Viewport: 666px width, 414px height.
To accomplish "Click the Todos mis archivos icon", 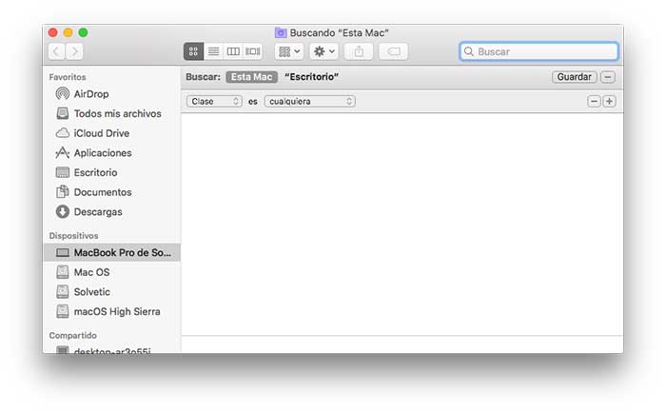I will point(63,113).
